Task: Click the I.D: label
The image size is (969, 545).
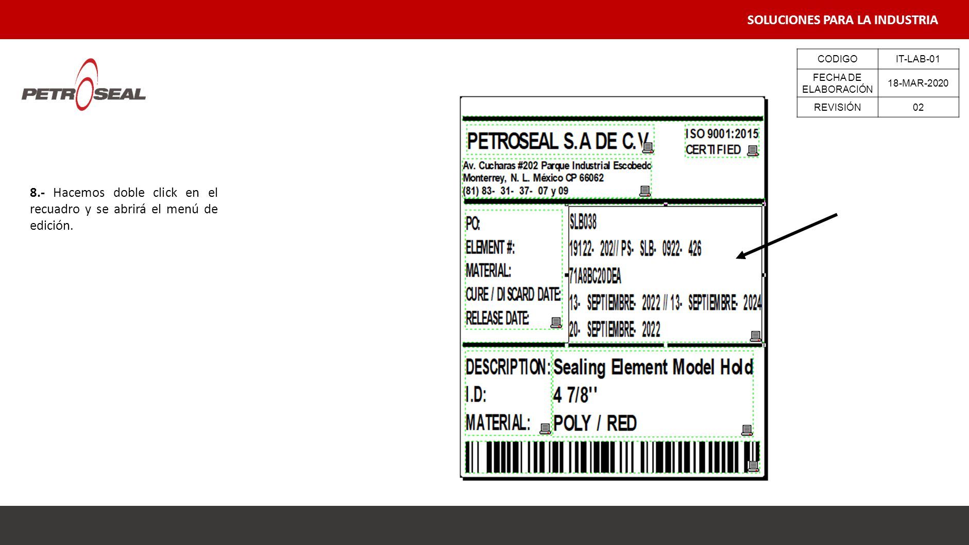Action: pos(476,395)
